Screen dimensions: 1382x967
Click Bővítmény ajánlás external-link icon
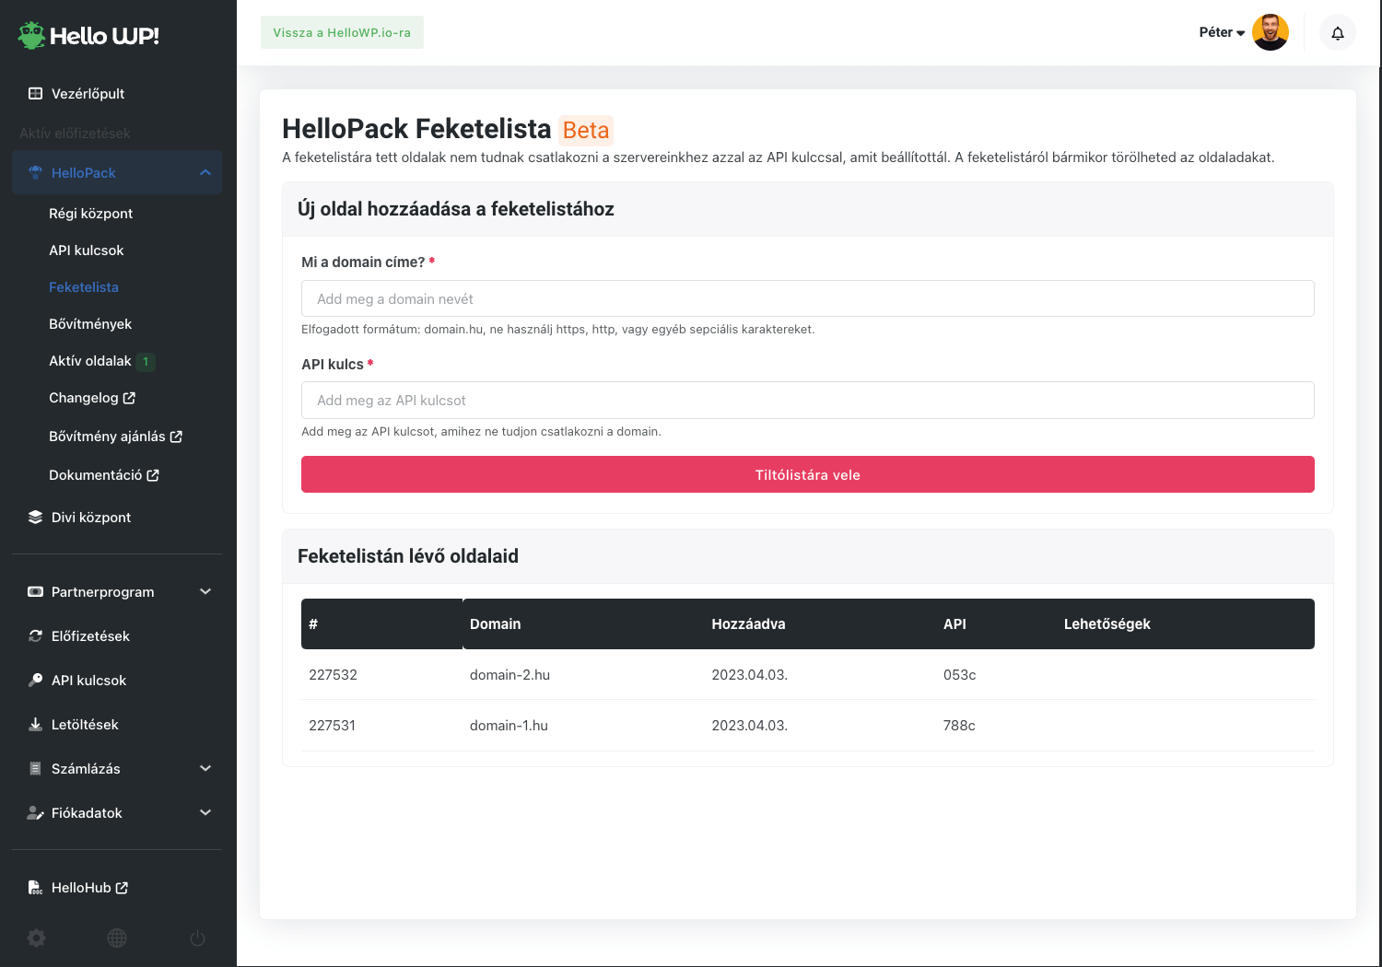176,437
